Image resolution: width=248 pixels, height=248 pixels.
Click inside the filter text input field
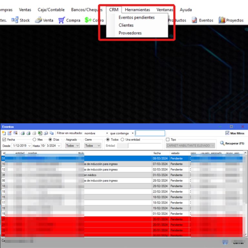(x=150, y=133)
